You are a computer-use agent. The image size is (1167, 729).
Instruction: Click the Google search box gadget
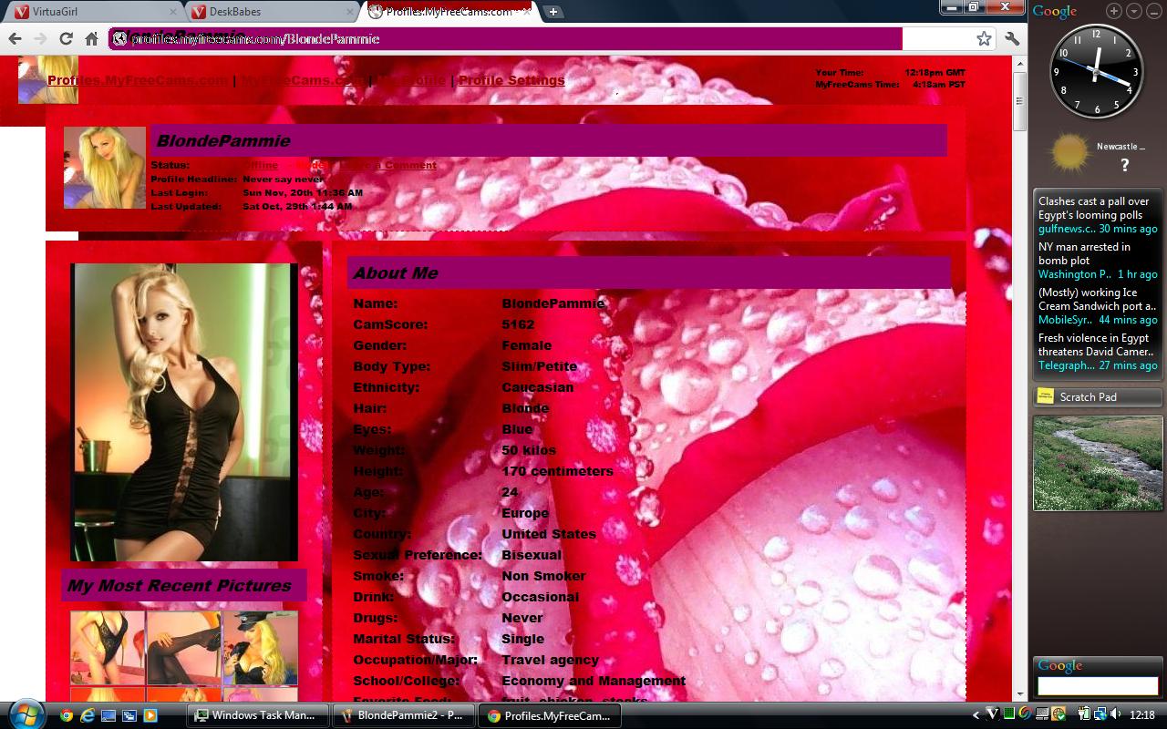click(x=1098, y=685)
